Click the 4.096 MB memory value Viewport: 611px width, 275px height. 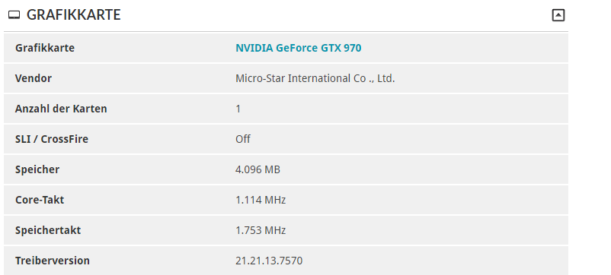pyautogui.click(x=258, y=169)
